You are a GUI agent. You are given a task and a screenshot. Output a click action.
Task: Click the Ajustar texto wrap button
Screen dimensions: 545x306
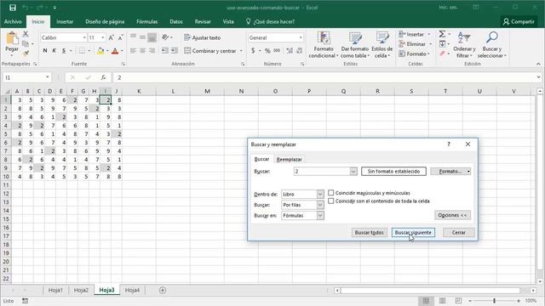tap(203, 37)
